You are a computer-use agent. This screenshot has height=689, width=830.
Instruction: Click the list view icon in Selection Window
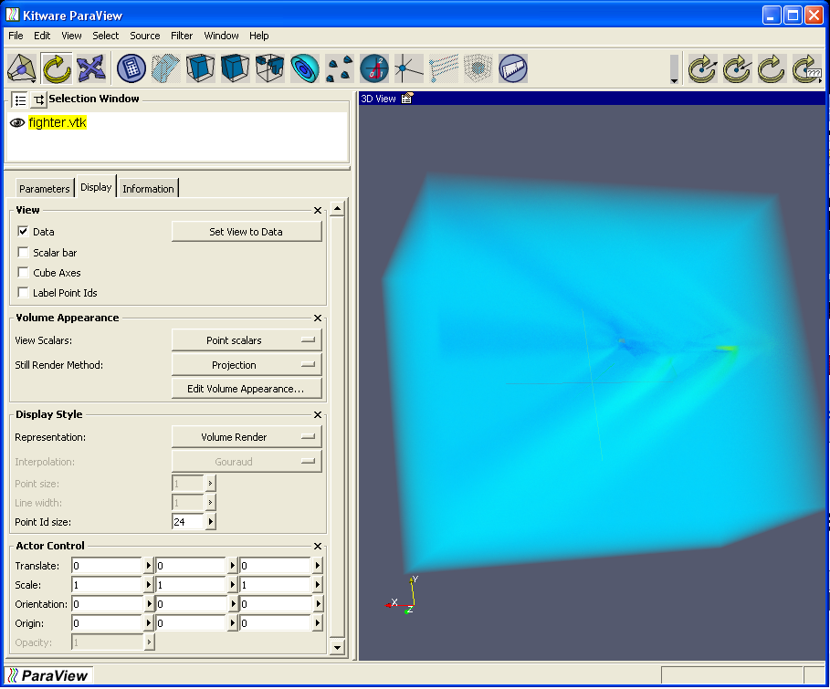[x=20, y=99]
